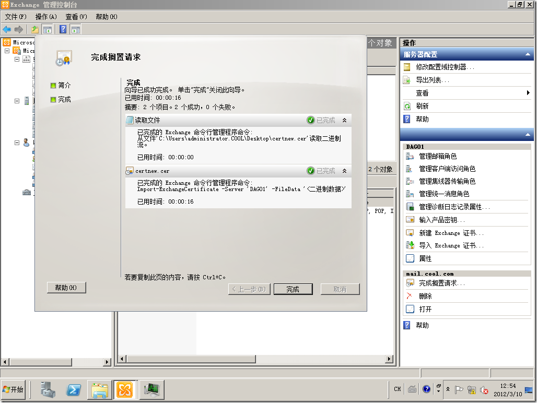Open the 查看(V) menu
537x403 pixels.
76,17
